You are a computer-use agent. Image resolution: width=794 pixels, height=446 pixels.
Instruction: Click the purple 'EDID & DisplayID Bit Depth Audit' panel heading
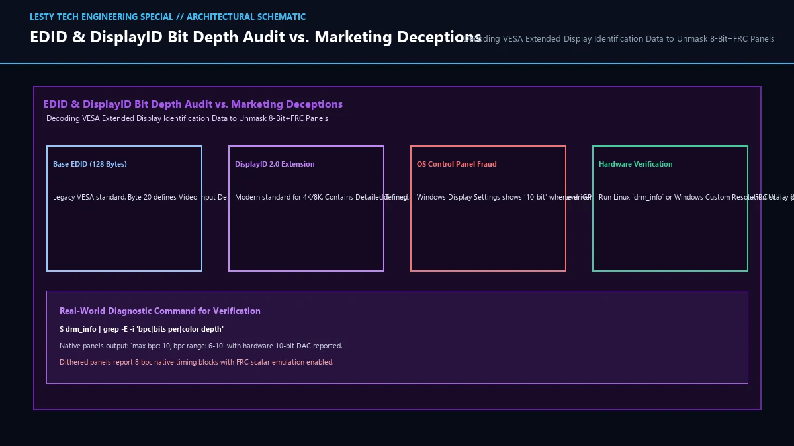193,104
